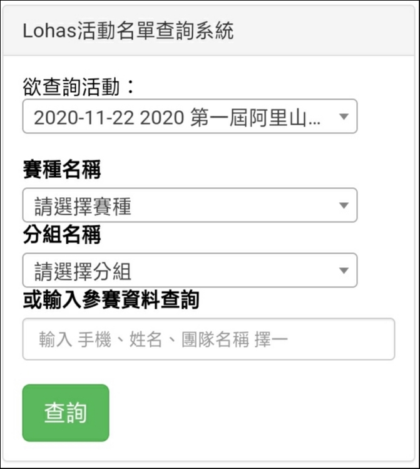Click the Lohas活動名單查詢系統 header title

128,31
